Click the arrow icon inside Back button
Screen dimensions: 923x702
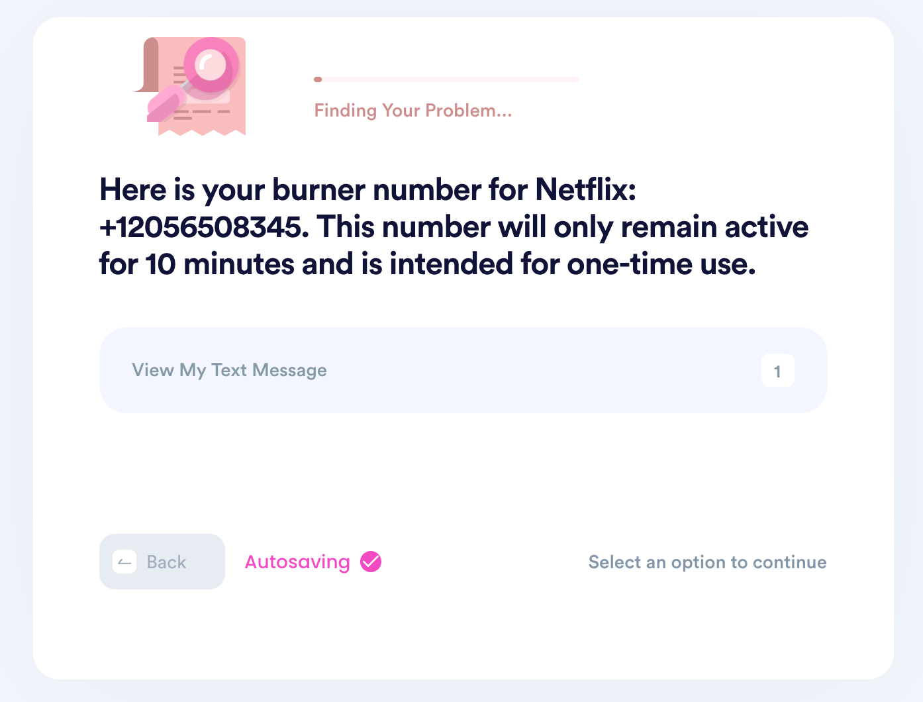tap(124, 562)
